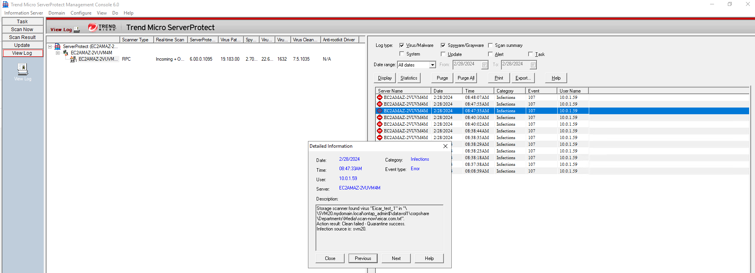755x273 pixels.
Task: Select the Task sidebar tab
Action: [22, 22]
